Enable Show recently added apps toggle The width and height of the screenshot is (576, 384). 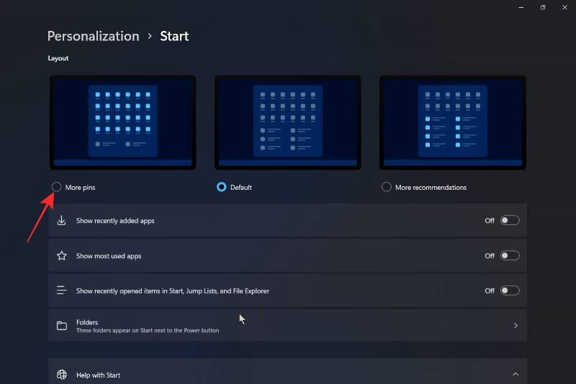[510, 221]
